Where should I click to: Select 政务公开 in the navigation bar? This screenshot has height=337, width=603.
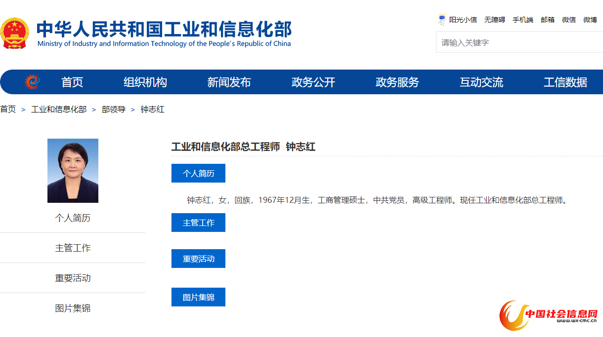[313, 82]
